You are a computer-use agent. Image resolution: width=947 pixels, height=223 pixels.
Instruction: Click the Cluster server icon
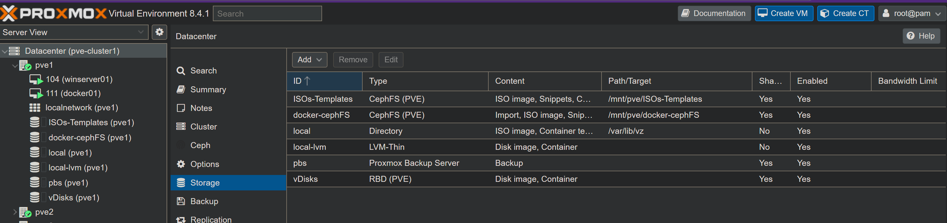[181, 127]
